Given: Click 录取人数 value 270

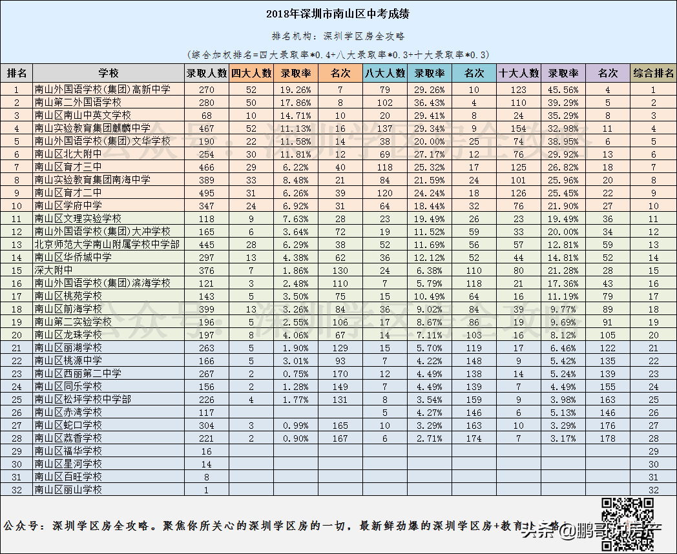Looking at the screenshot, I should point(206,90).
